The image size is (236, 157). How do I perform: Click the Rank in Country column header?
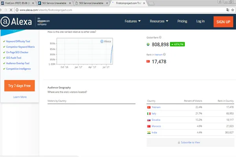[226, 101]
